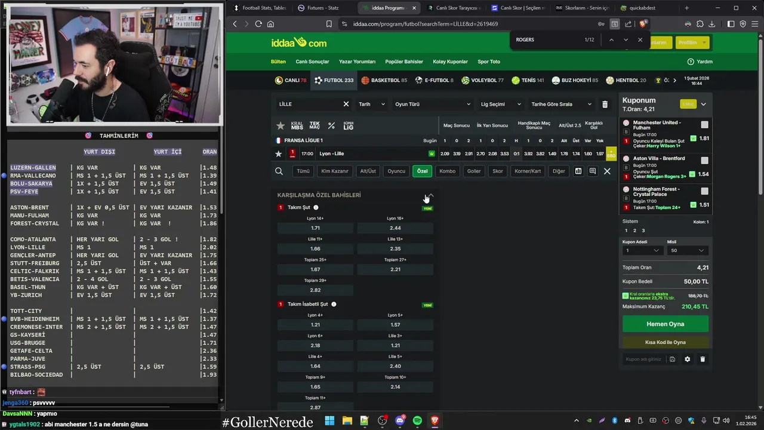Save coupon with the floppy disk icon
764x430 pixels.
pyautogui.click(x=672, y=359)
